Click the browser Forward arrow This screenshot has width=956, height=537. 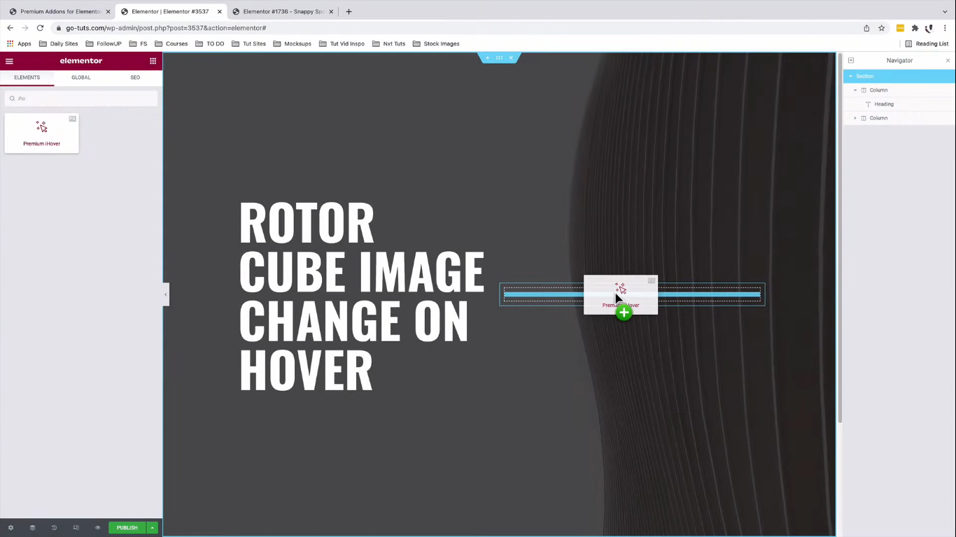pos(25,28)
